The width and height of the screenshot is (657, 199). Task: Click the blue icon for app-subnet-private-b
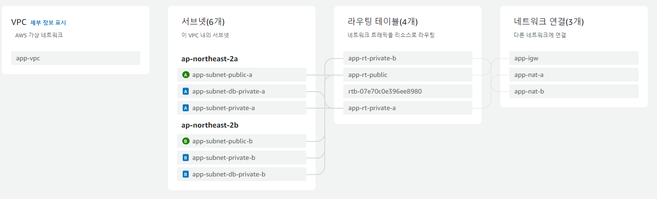[185, 158]
